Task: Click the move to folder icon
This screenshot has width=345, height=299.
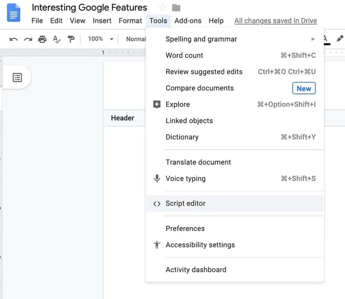Action: pyautogui.click(x=176, y=7)
